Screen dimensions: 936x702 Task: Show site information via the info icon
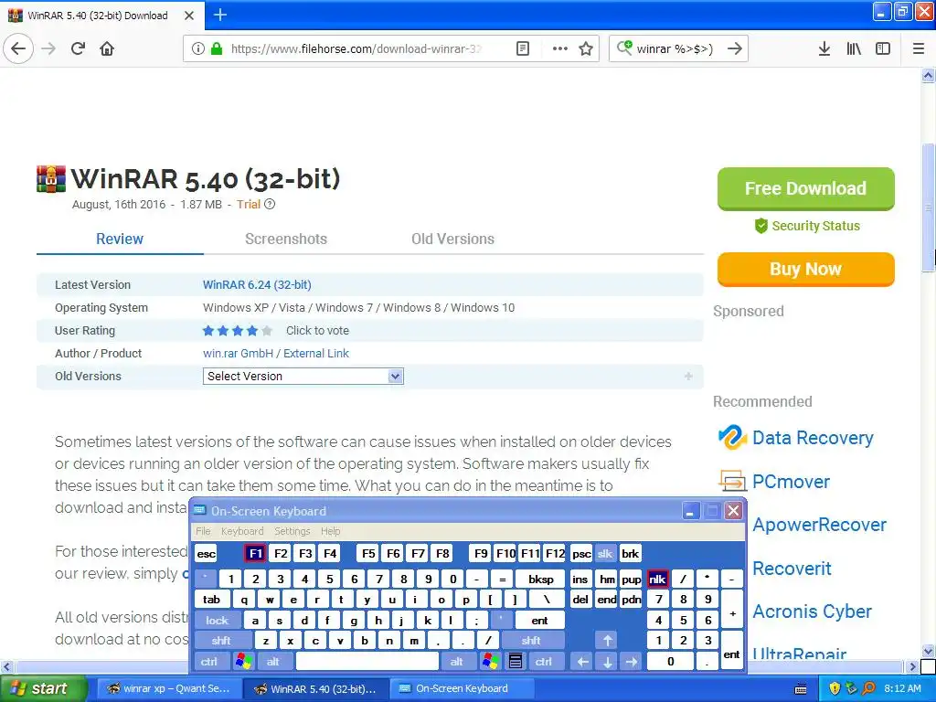coord(198,48)
